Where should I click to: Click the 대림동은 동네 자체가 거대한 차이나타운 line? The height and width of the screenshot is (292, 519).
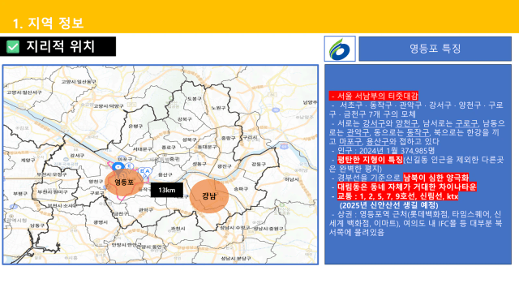(x=407, y=187)
